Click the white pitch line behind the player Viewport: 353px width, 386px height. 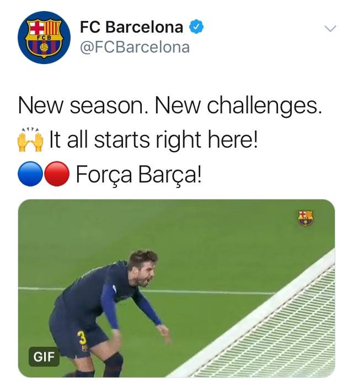pos(208,292)
